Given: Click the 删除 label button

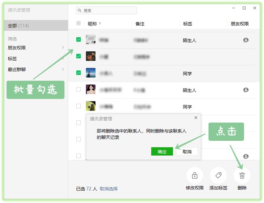Looking at the screenshot, I should (x=242, y=188).
